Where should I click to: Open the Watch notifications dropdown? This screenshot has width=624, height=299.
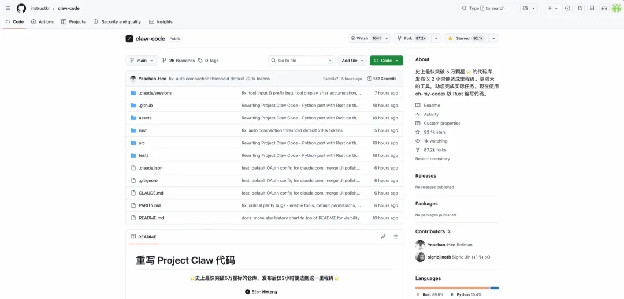[x=369, y=38]
